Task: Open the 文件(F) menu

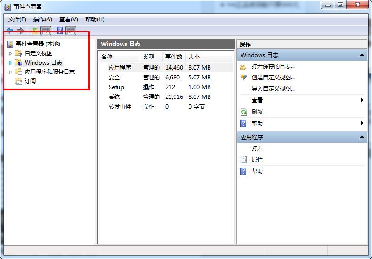Action: click(x=17, y=19)
